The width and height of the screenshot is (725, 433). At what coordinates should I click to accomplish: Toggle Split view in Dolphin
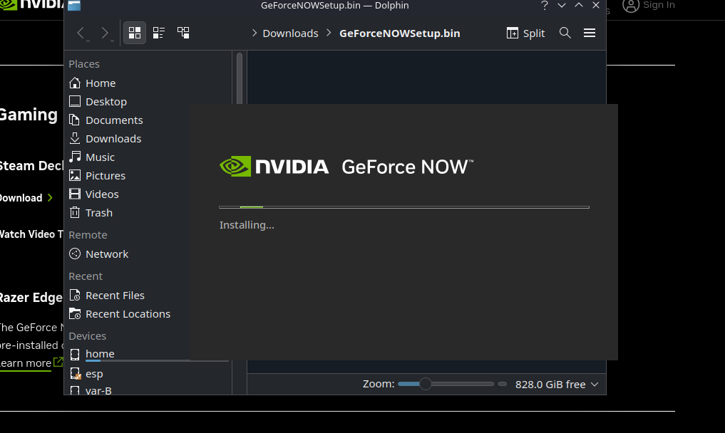pyautogui.click(x=525, y=33)
